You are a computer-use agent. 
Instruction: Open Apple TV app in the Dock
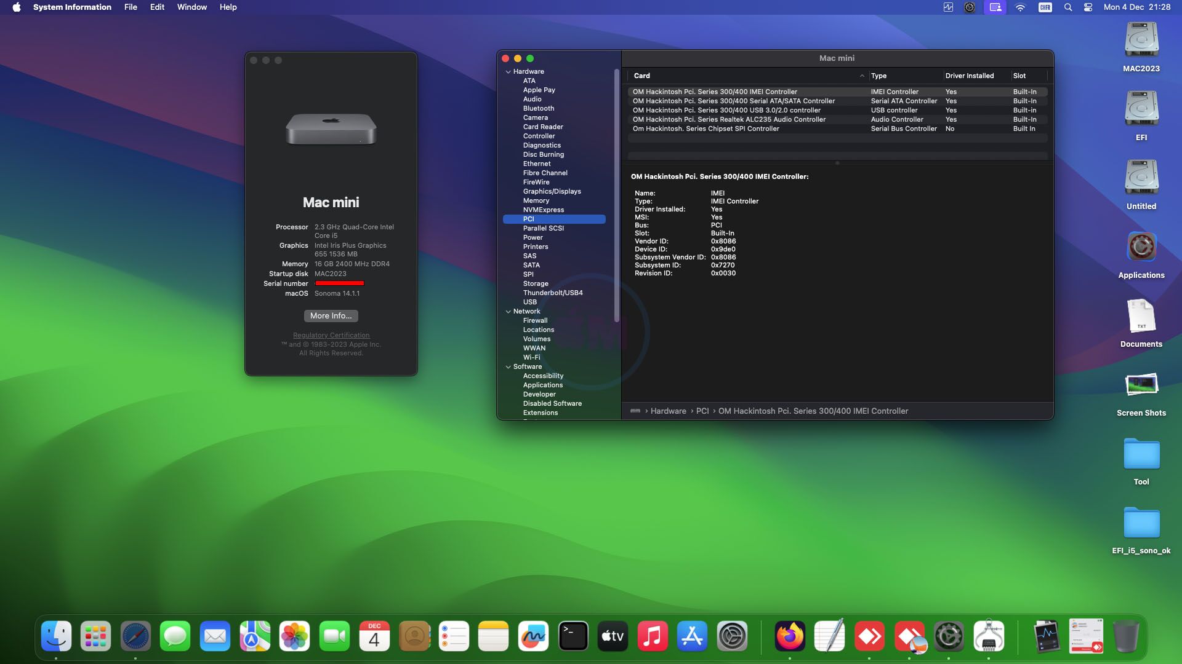click(x=613, y=636)
